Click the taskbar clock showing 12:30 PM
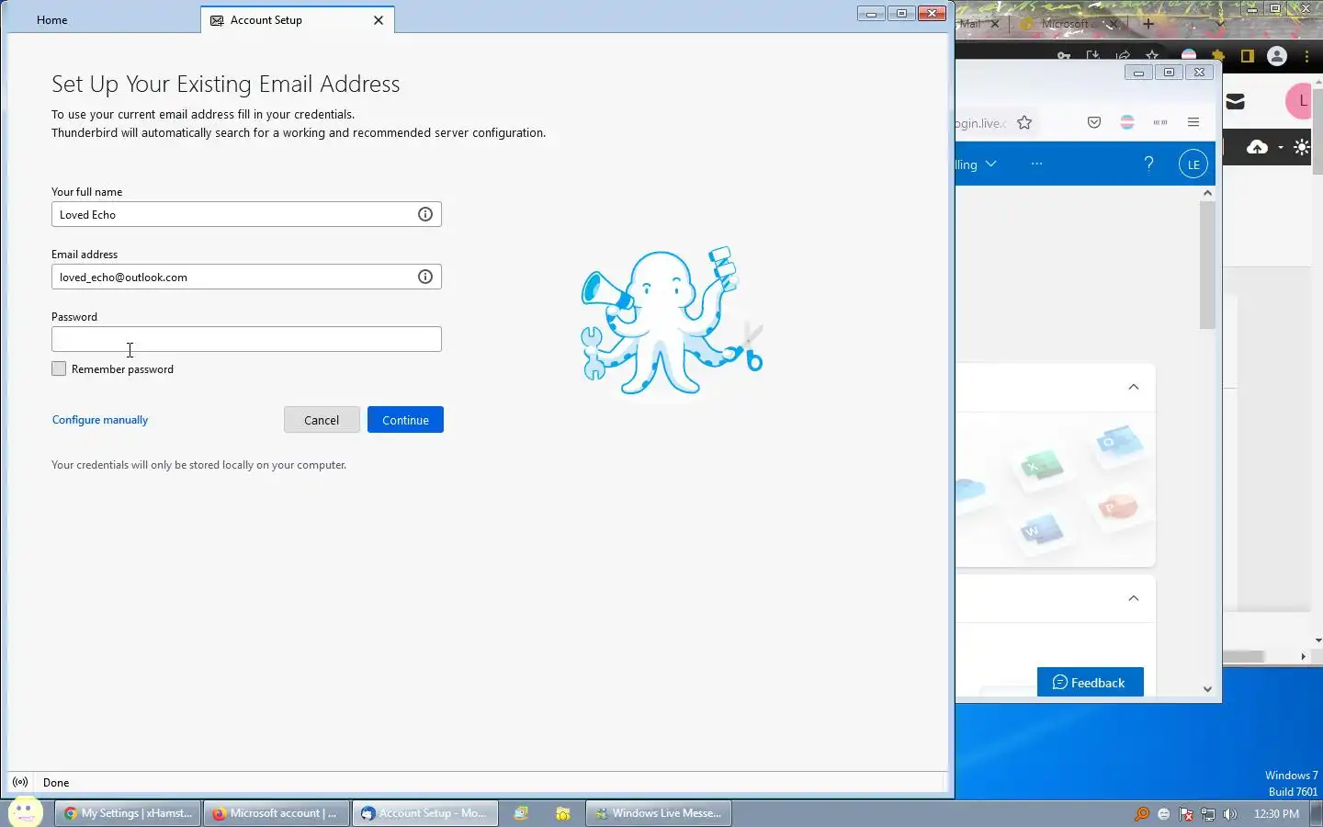Image resolution: width=1323 pixels, height=827 pixels. (x=1276, y=814)
